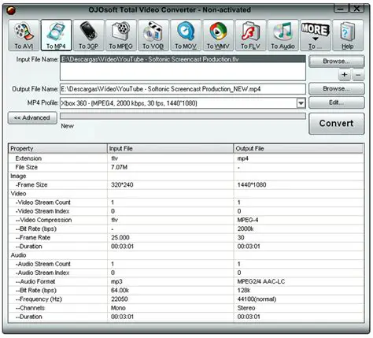
Task: Click the Stereo output channels value
Action: (246, 308)
